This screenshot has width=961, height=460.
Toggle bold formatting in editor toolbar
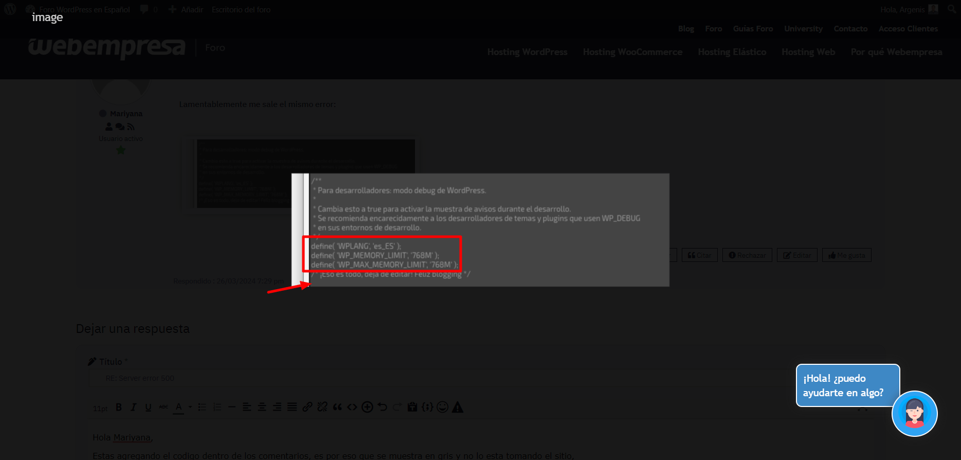point(119,407)
